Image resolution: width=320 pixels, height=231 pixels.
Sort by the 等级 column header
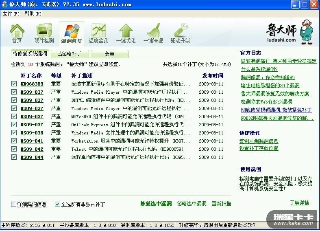[x=56, y=76]
